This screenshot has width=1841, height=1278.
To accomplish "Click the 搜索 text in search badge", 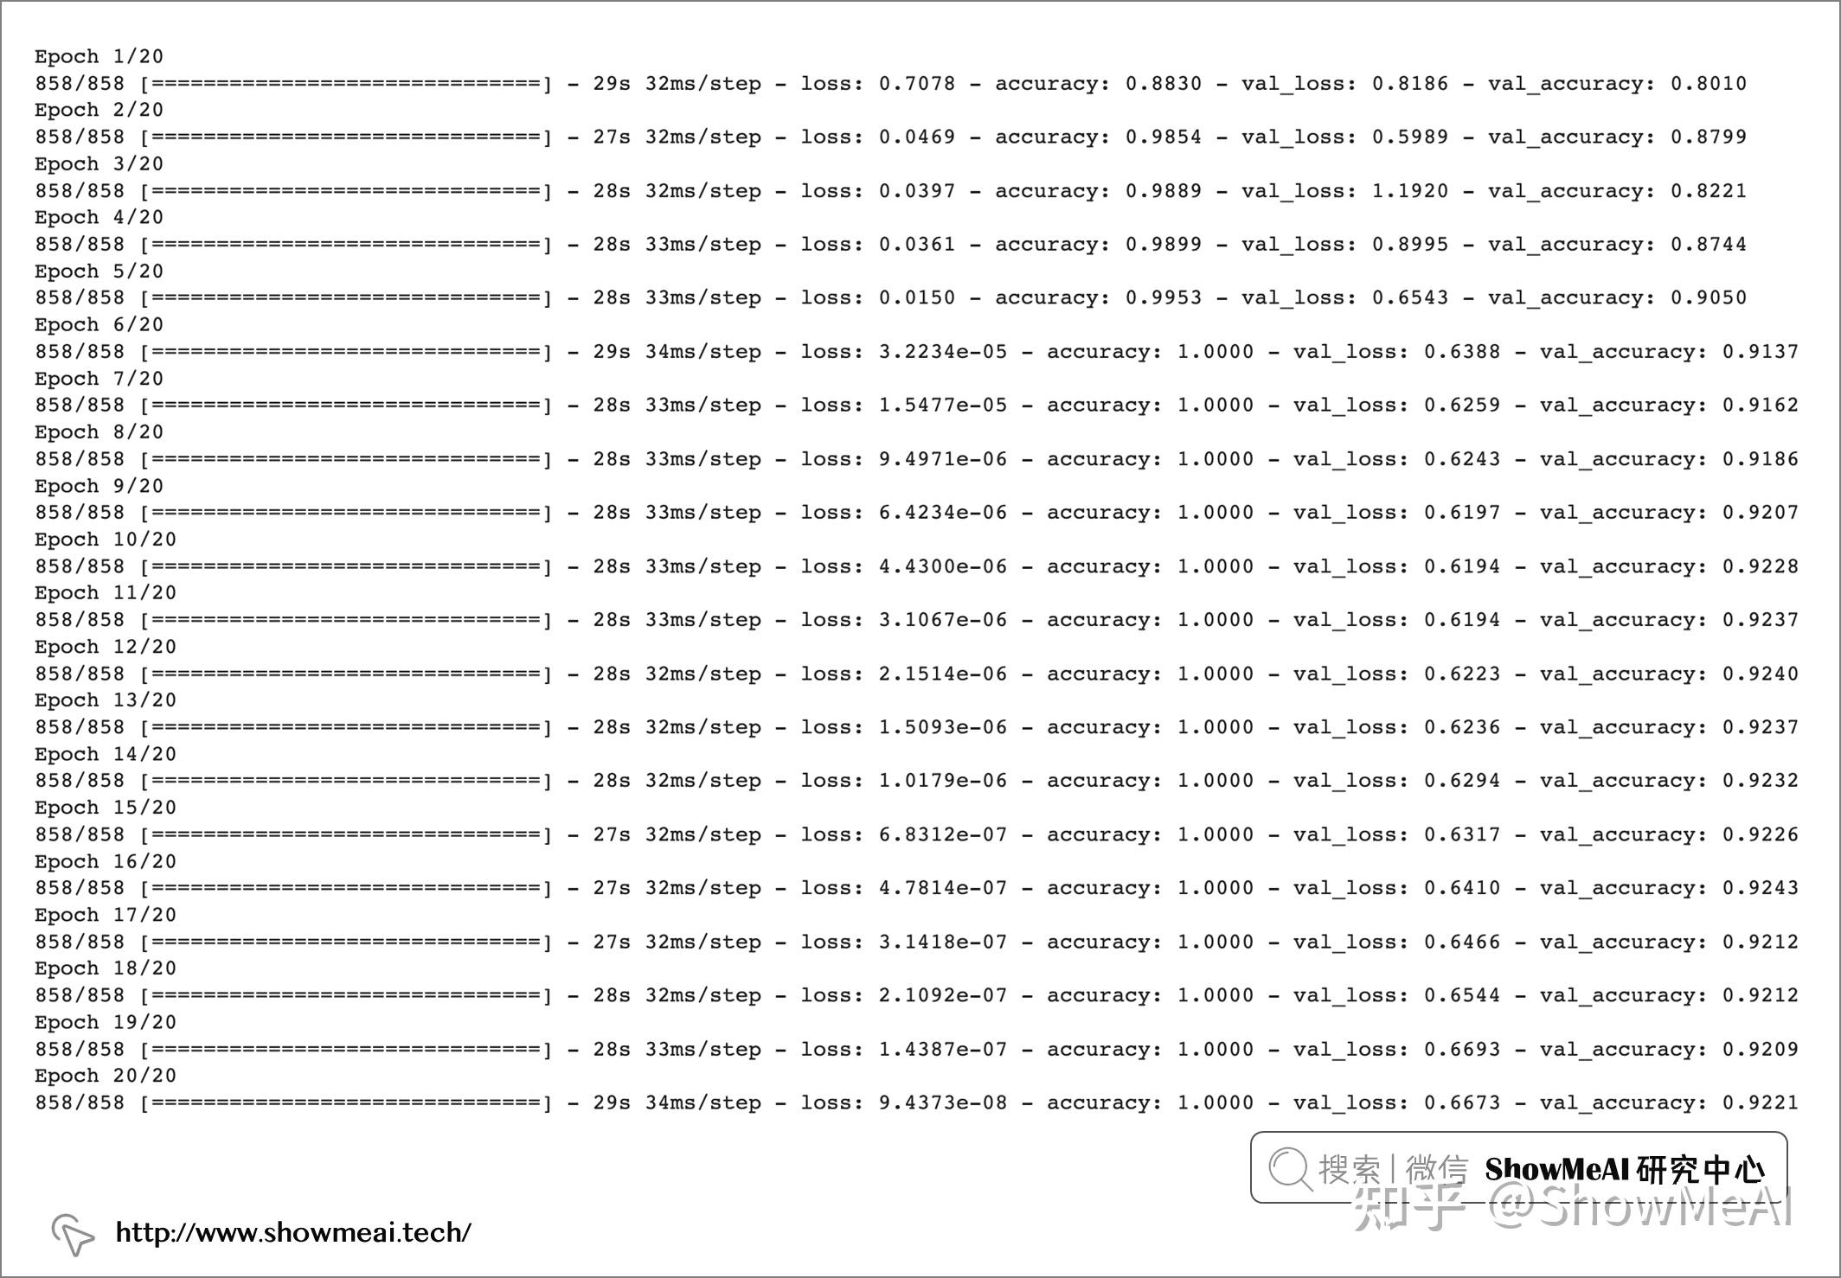I will (1349, 1169).
